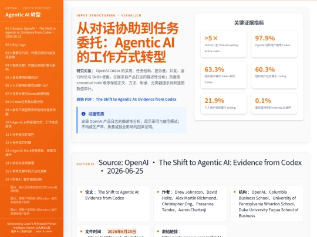Image resolution: width=317 pixels, height=237 pixels.
Task: Select sidebar item 05 about who uses agentic AI
Action: pyautogui.click(x=22, y=77)
